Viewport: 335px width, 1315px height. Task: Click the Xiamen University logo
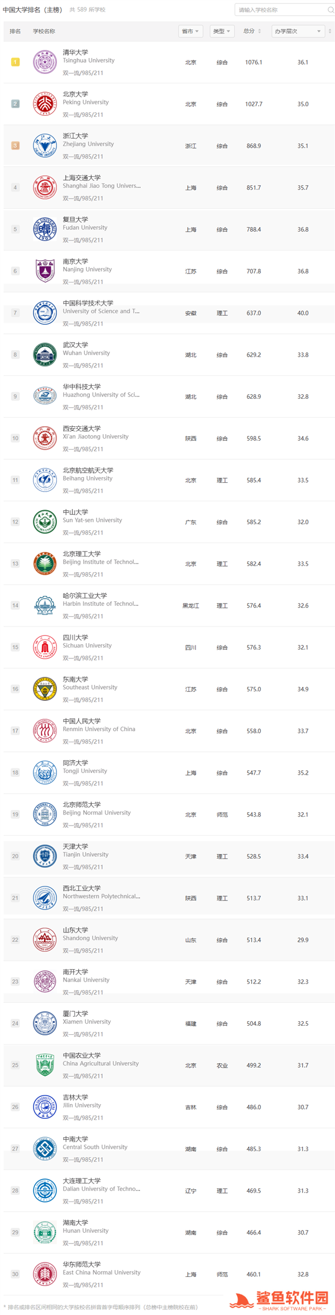45,1023
